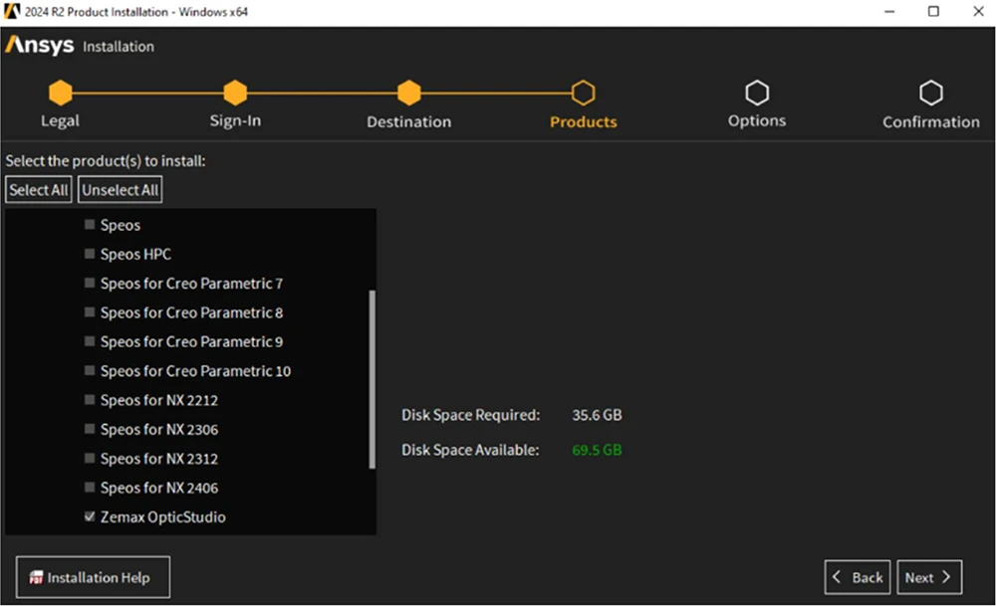Click the Products step hexagon icon

[583, 93]
